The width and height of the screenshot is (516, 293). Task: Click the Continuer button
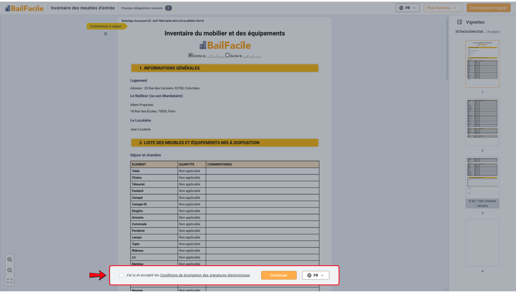(279, 275)
